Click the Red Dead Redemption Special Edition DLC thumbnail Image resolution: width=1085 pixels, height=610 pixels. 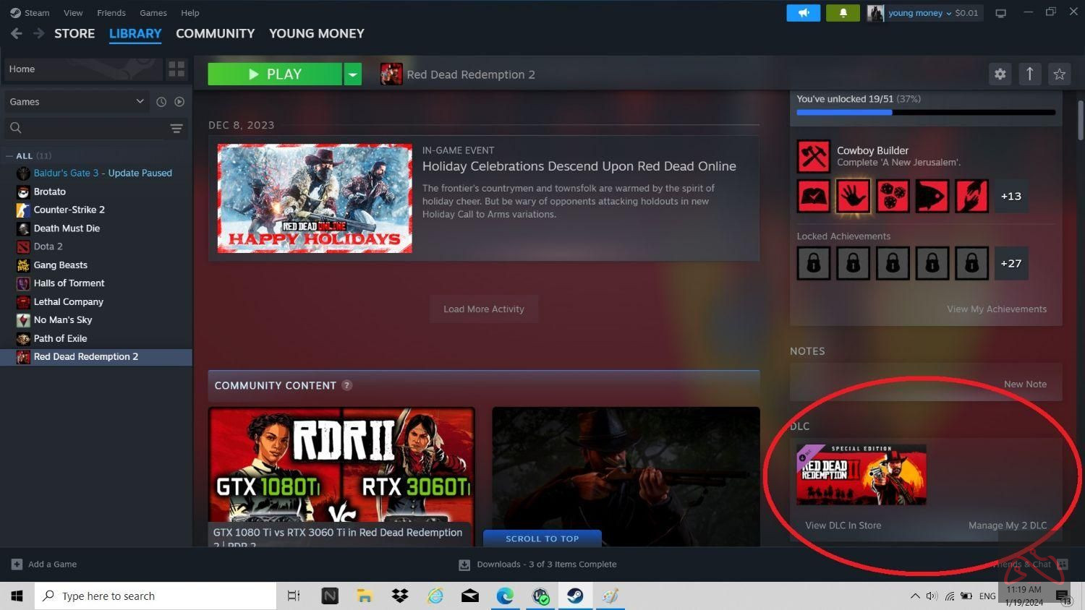tap(861, 474)
